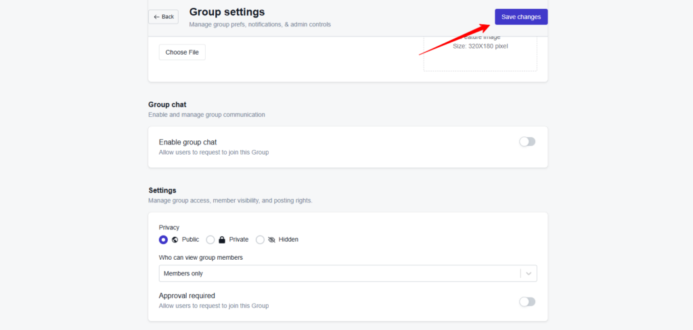Click the globe icon next to Public
The width and height of the screenshot is (693, 330).
pos(175,240)
